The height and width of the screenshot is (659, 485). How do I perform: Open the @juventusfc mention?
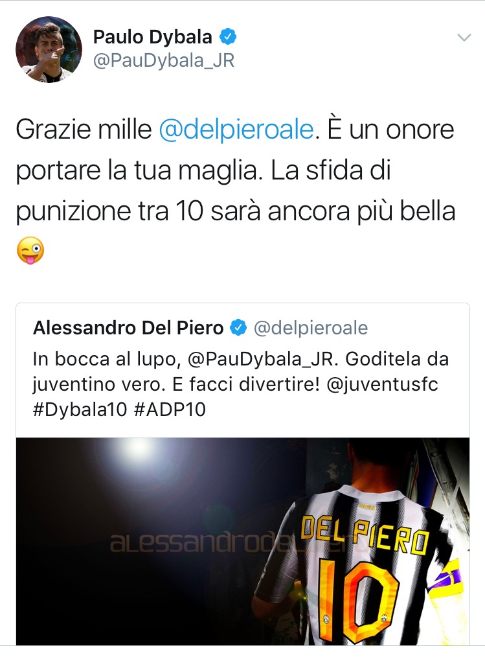[x=382, y=384]
